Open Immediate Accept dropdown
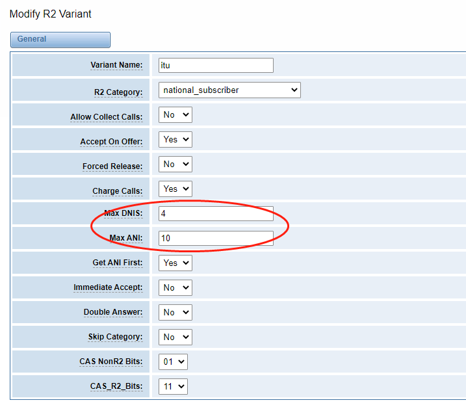The image size is (466, 409). pos(175,287)
